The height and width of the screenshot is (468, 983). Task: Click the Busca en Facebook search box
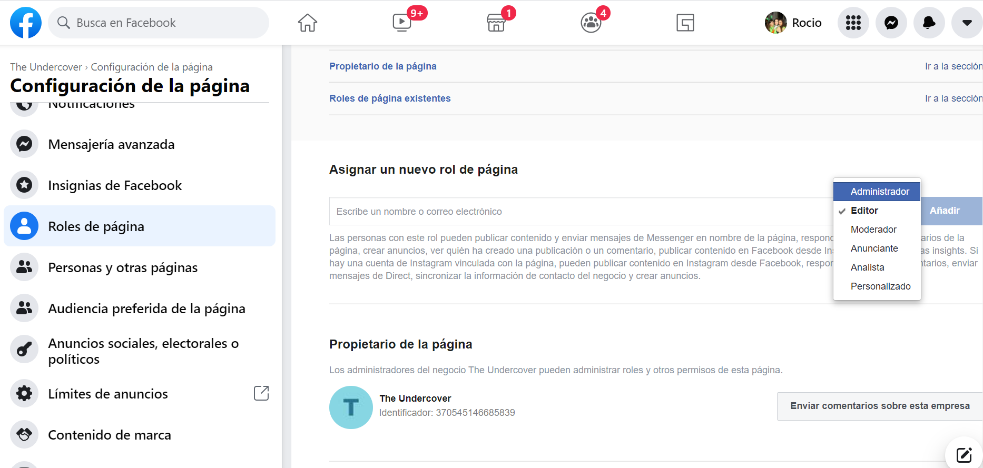pos(159,23)
